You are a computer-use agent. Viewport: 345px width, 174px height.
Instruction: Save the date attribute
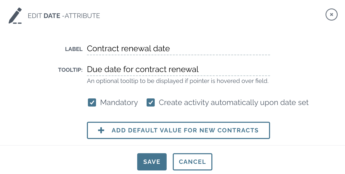pyautogui.click(x=152, y=162)
